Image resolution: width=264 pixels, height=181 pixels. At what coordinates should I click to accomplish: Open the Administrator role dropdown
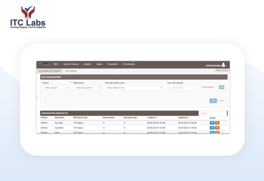coord(222,70)
